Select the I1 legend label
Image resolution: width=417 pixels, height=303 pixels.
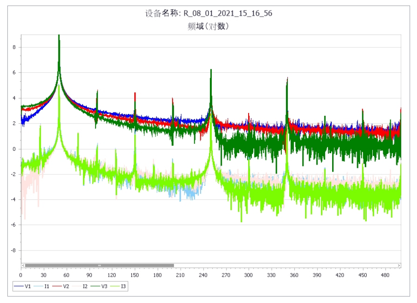coord(46,286)
